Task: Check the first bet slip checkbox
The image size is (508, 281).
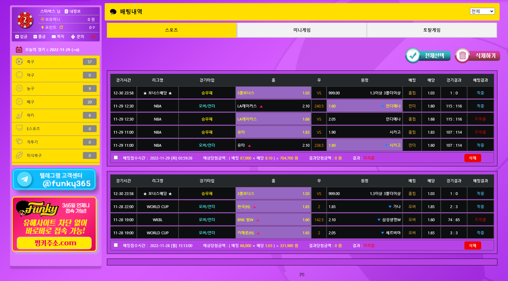Action: [x=116, y=158]
